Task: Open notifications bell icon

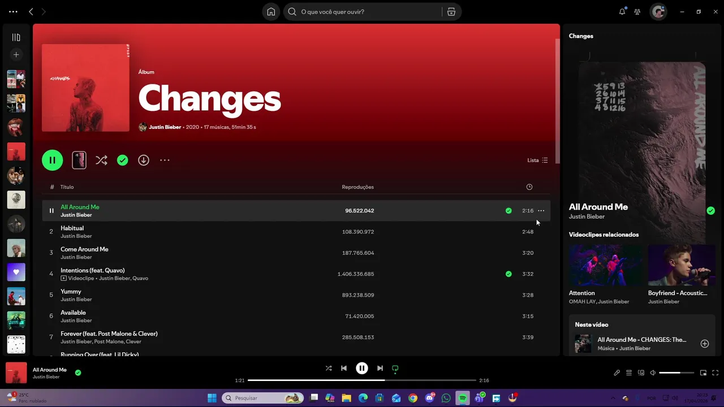Action: click(622, 11)
